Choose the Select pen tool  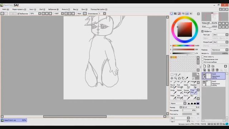click(187, 86)
